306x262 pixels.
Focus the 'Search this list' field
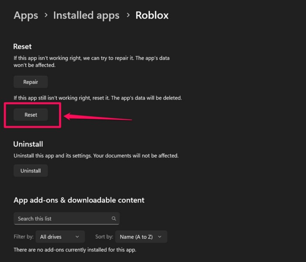61,219
